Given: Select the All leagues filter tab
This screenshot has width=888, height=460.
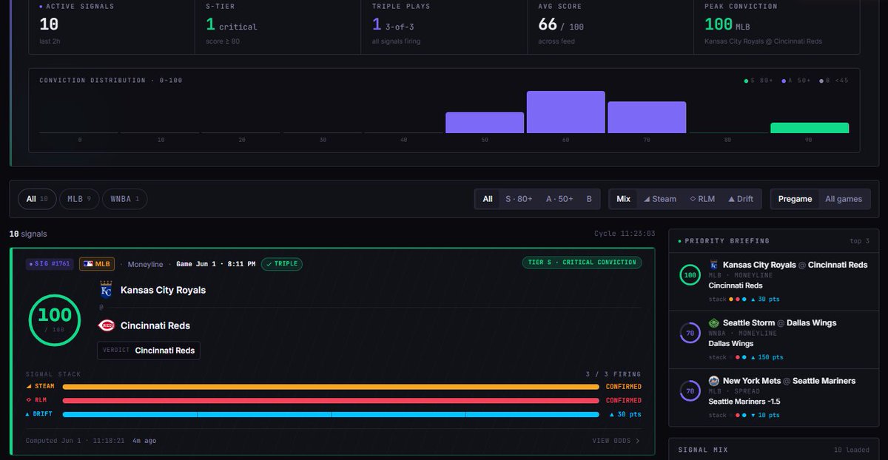Looking at the screenshot, I should tap(38, 199).
